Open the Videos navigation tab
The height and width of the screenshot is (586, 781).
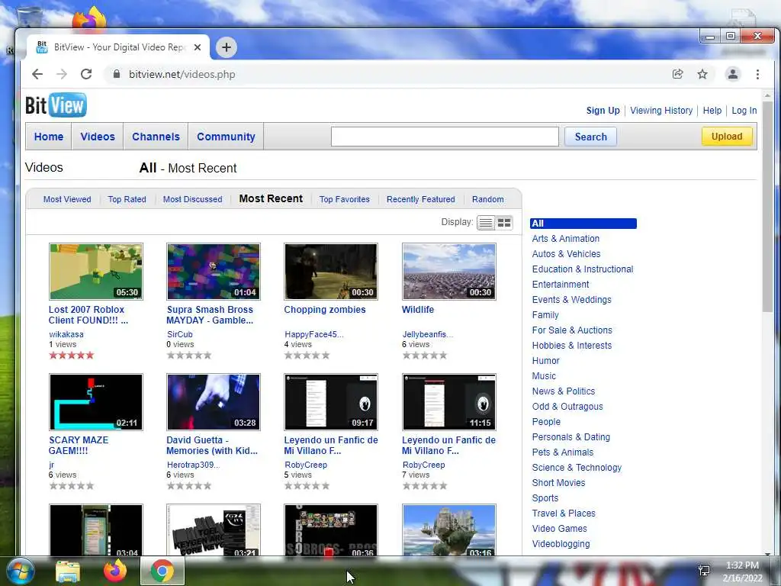(x=98, y=137)
